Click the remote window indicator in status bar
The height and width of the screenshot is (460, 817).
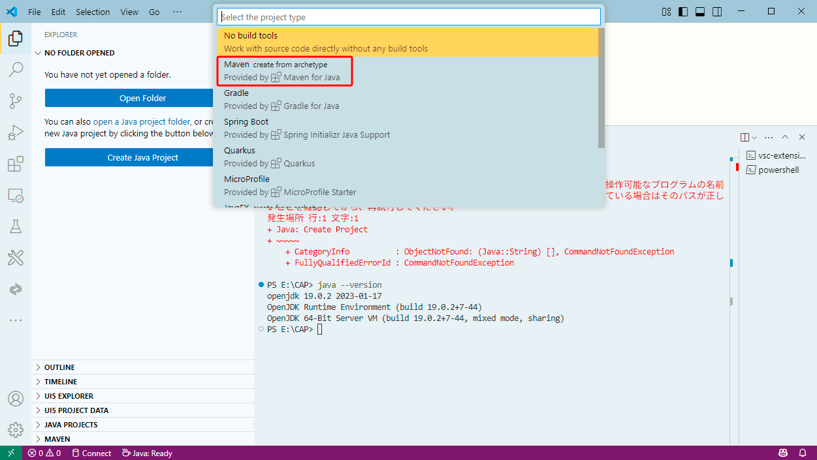click(x=11, y=453)
